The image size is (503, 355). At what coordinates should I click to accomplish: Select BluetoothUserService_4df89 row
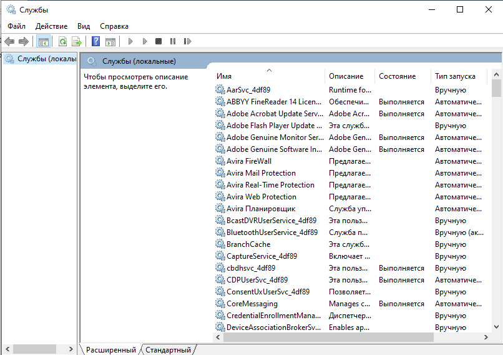(349, 232)
